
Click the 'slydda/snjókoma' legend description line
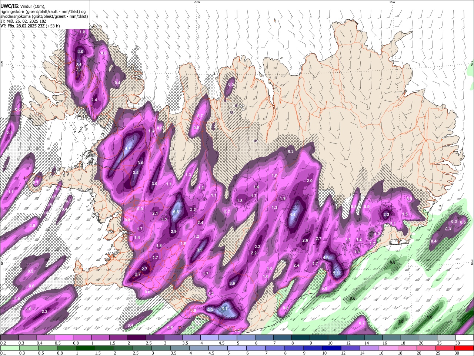click(44, 16)
